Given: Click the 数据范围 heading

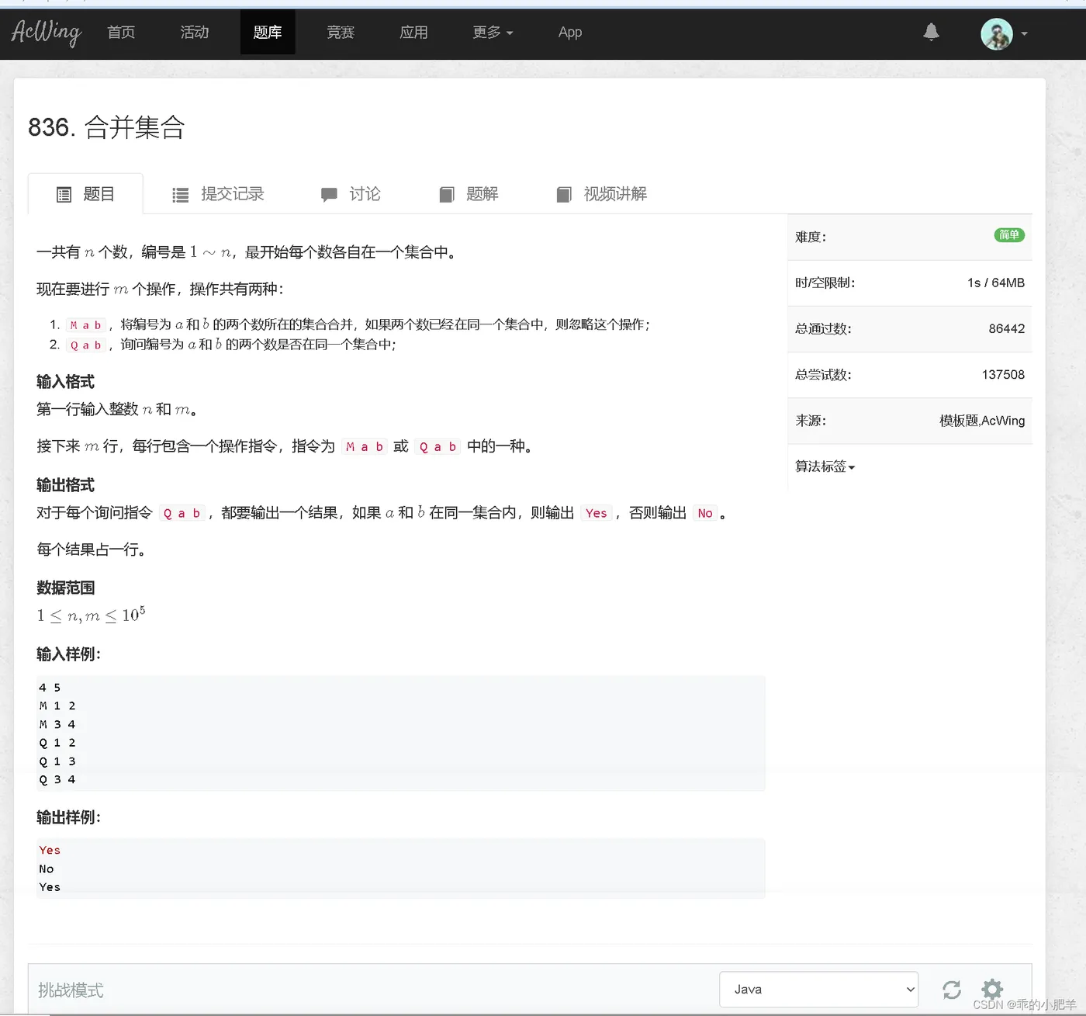Looking at the screenshot, I should pyautogui.click(x=66, y=588).
